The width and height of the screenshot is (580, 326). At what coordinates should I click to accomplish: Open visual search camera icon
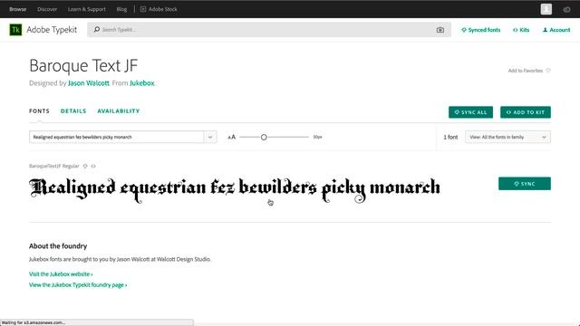[440, 30]
